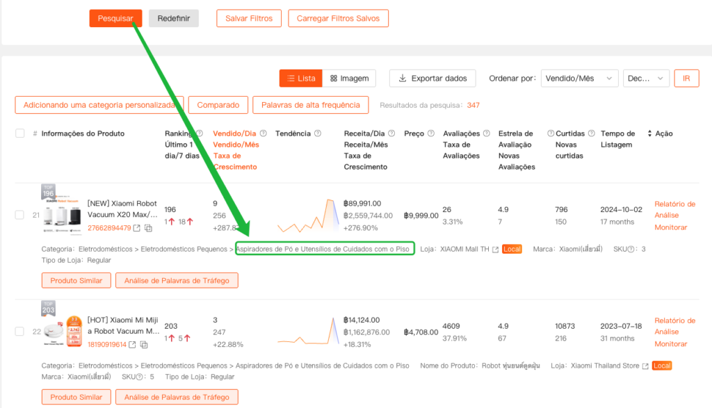Open product 27662894479 external link icon

click(x=137, y=228)
